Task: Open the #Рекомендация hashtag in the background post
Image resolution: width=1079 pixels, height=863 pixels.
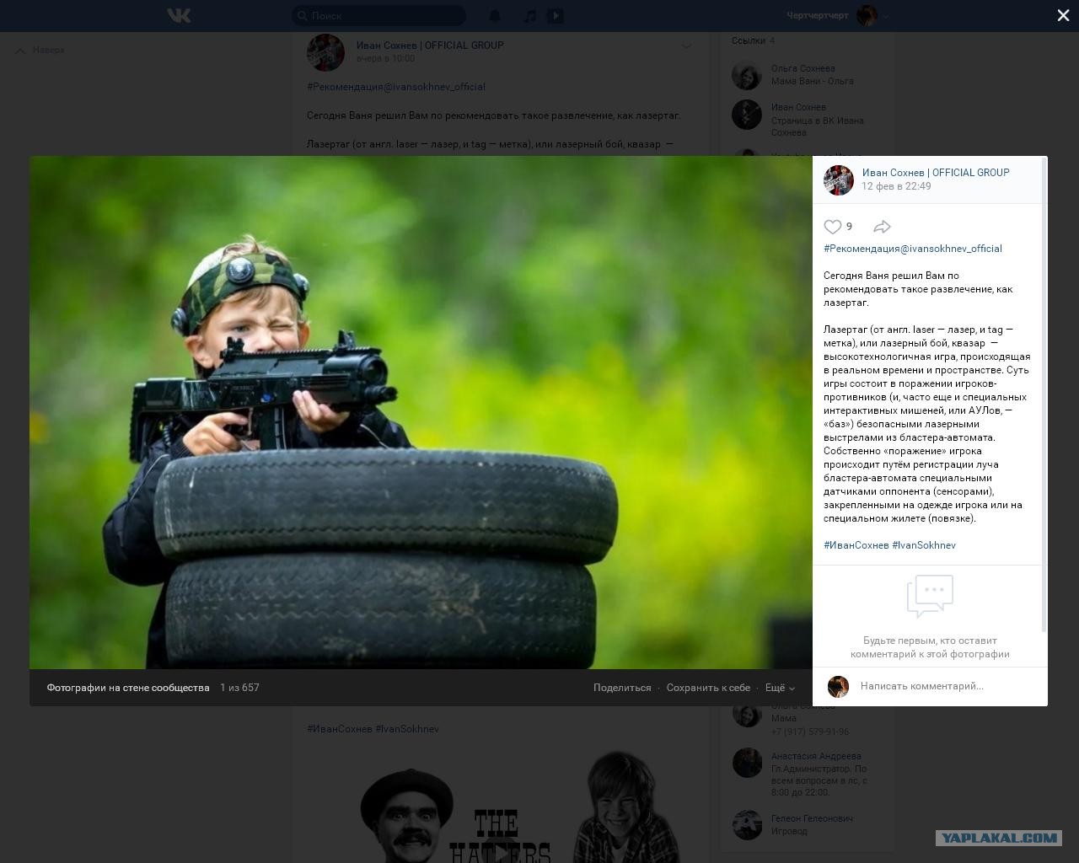Action: (396, 87)
